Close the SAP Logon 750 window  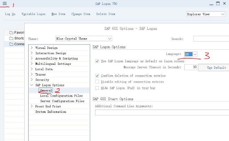[224, 3]
